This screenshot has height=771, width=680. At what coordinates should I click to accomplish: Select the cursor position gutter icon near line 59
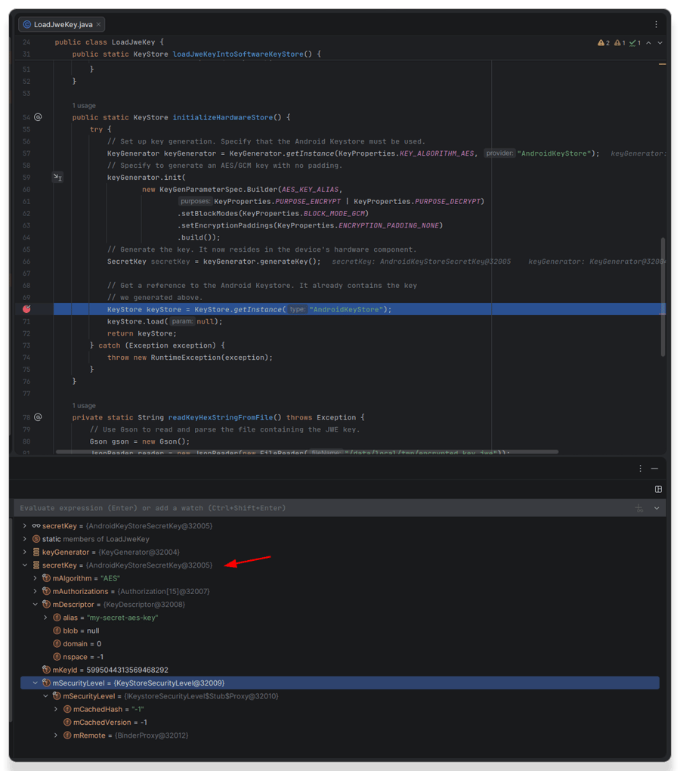(58, 177)
